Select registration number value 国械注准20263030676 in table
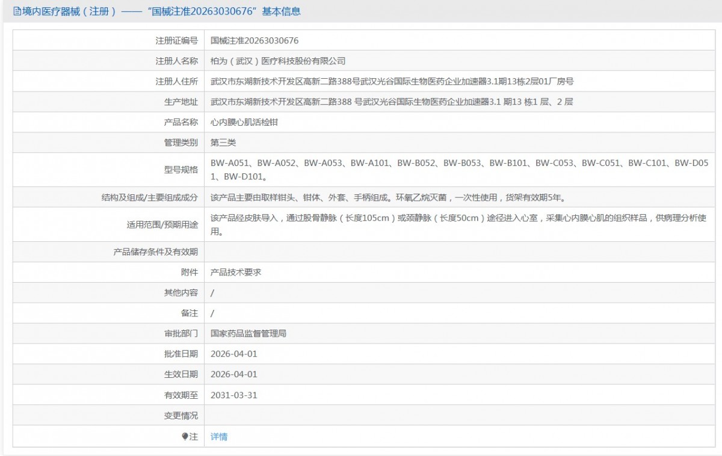722x456 pixels. (x=255, y=41)
